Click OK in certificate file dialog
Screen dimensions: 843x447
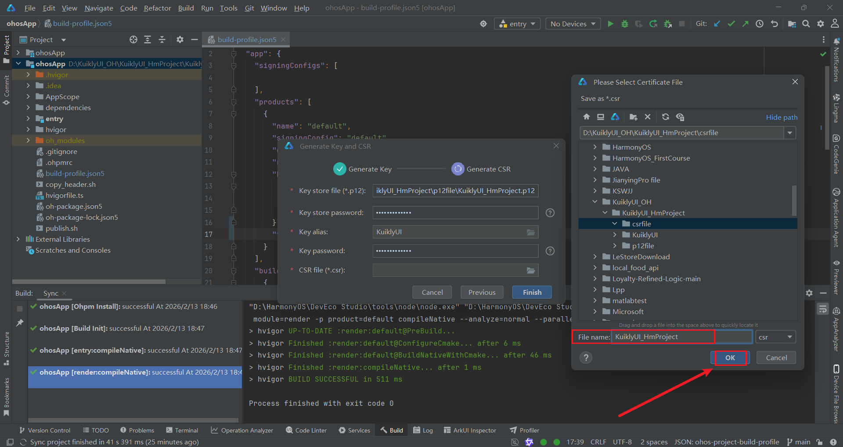pos(730,358)
